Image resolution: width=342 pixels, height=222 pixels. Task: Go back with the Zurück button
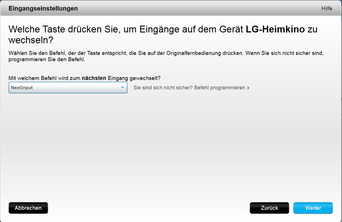coord(269,208)
